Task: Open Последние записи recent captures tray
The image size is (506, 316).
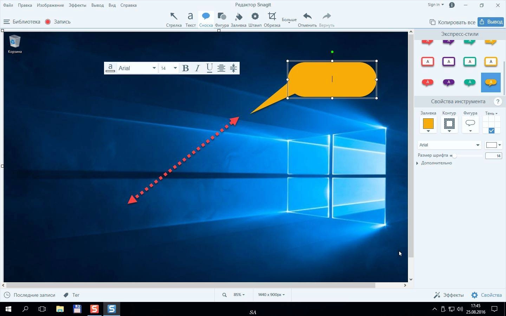Action: pos(30,295)
